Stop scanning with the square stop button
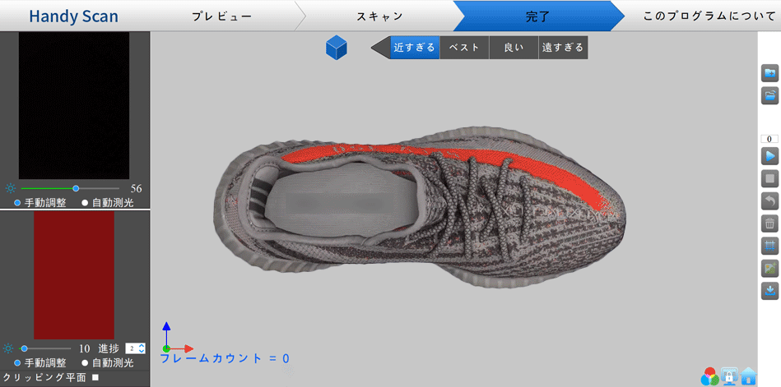 click(769, 178)
